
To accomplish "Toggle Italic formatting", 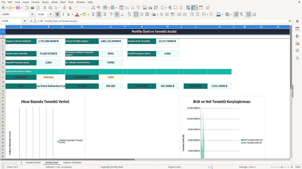I will (63, 15).
